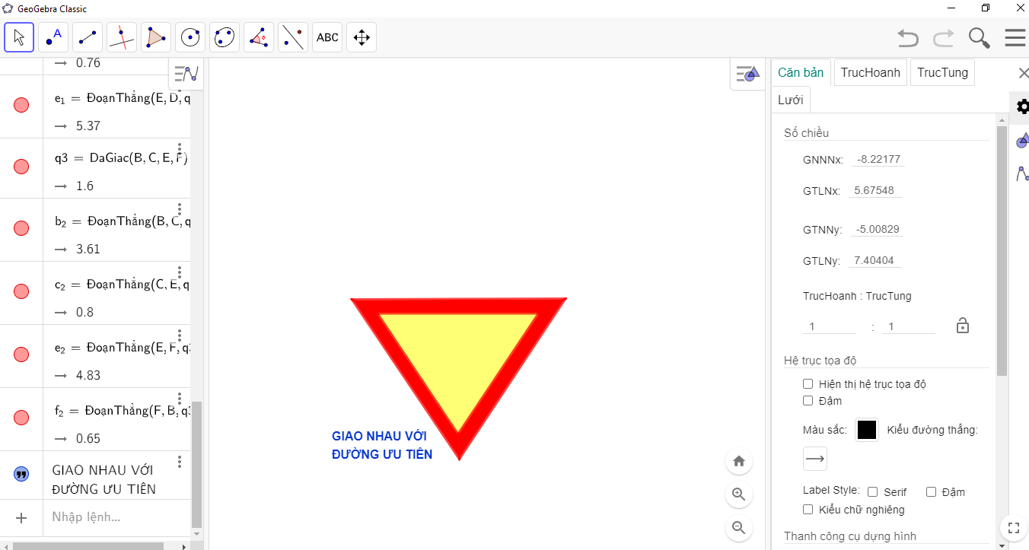
Task: Choose the Perpendicular Line tool
Action: click(x=122, y=37)
